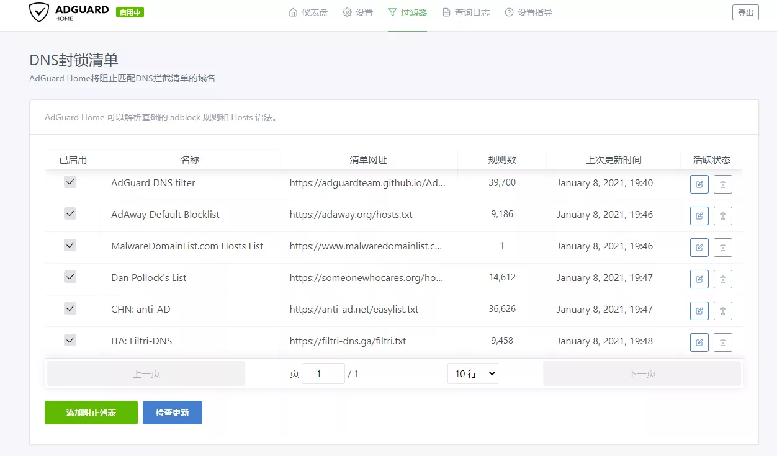Screen dimensions: 777x456
Task: Open the 设置 settings menu
Action: coord(358,12)
